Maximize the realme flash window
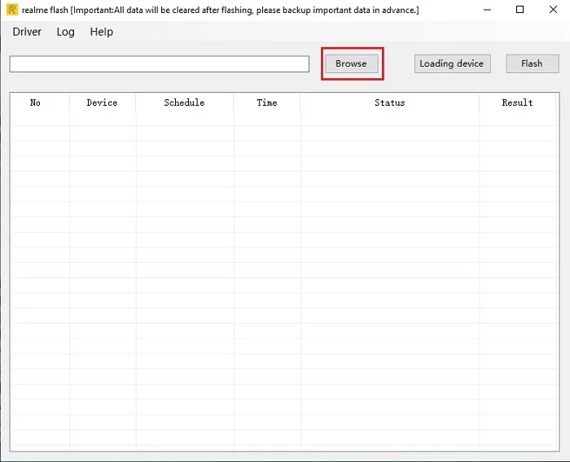Image resolution: width=570 pixels, height=462 pixels. (520, 10)
